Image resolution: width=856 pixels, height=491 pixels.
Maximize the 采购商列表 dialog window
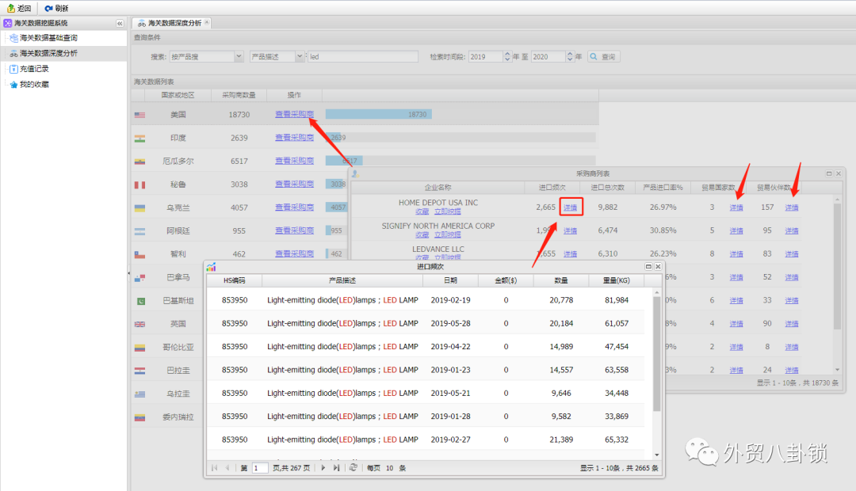pyautogui.click(x=829, y=173)
